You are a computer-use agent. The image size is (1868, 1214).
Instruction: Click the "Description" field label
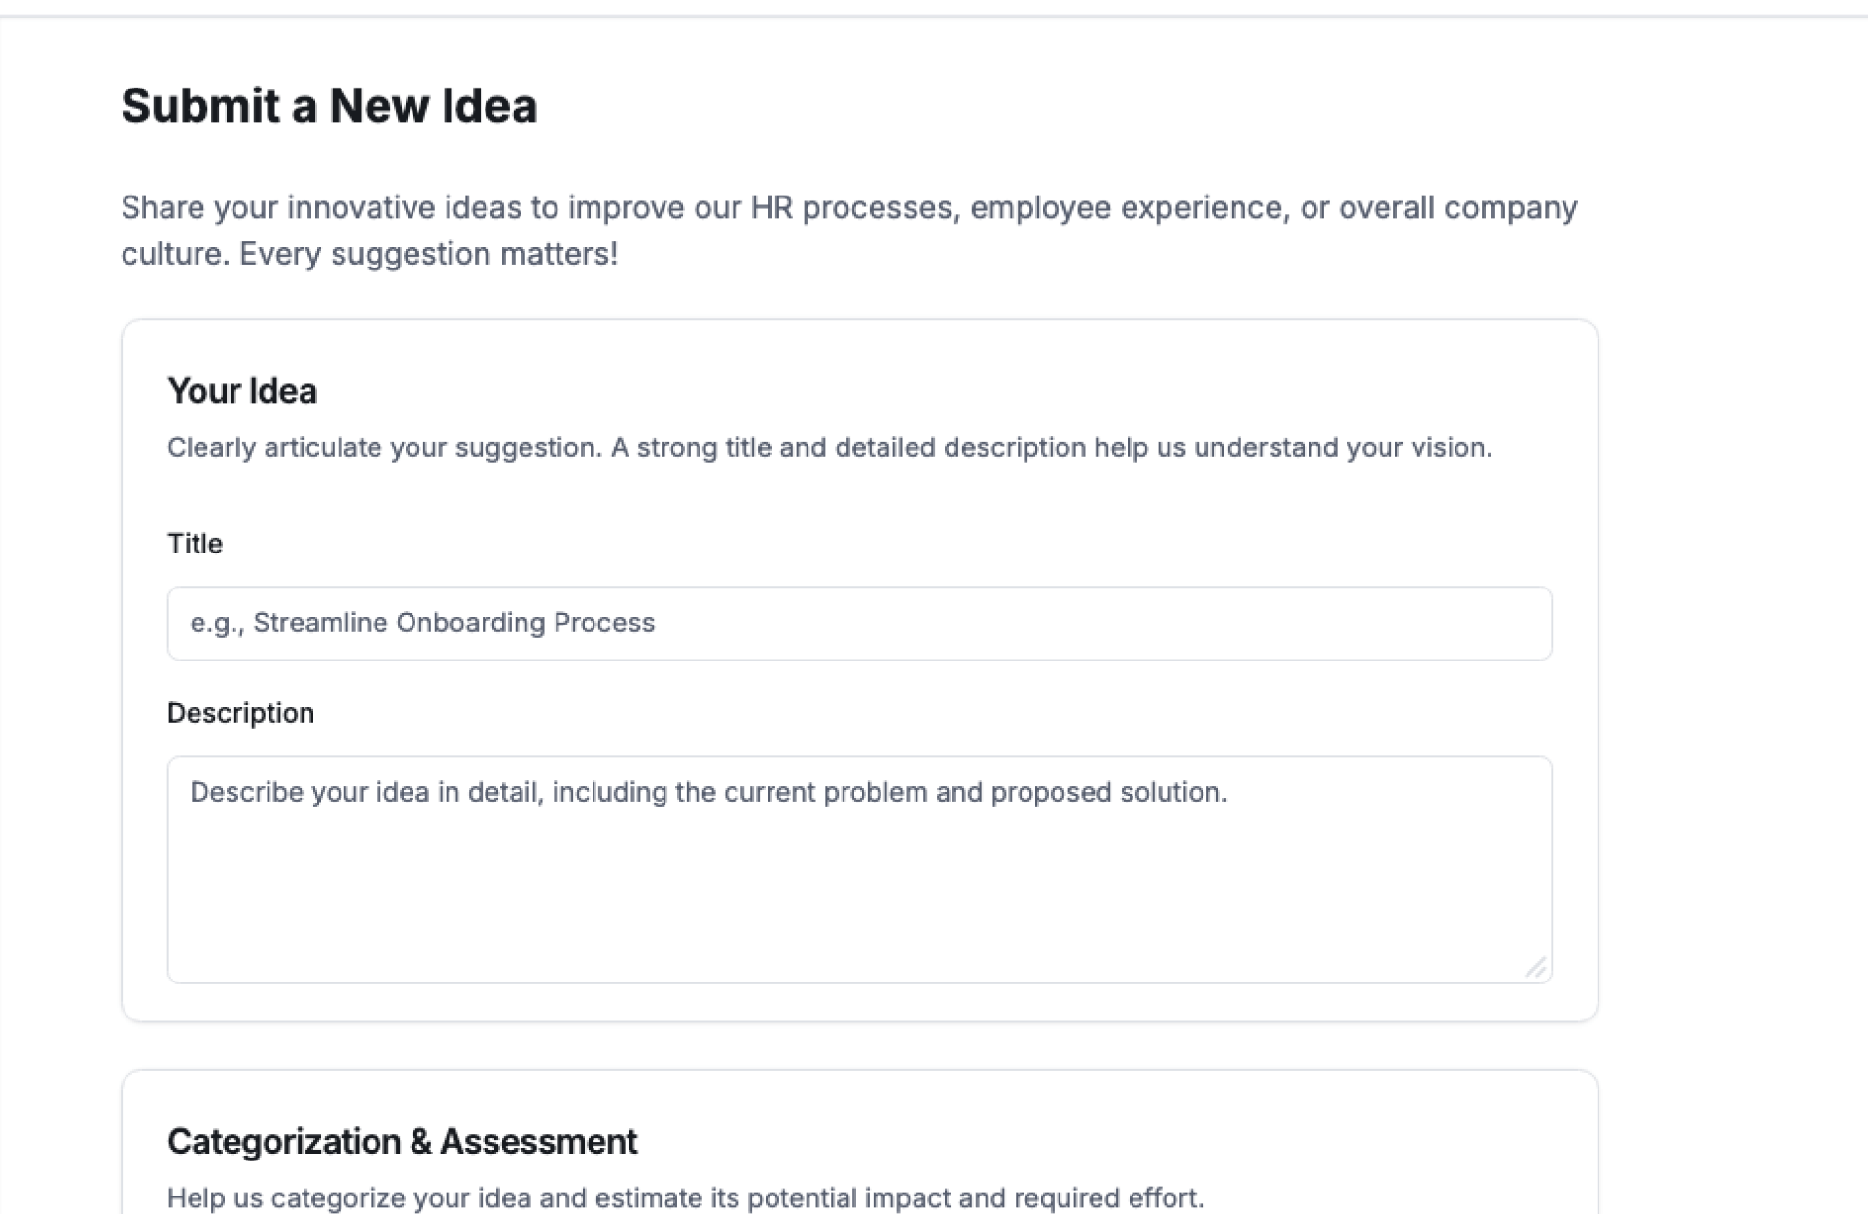tap(240, 713)
